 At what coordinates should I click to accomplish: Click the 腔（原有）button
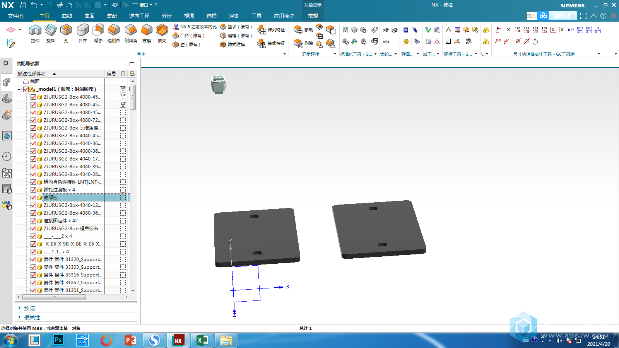pos(187,44)
